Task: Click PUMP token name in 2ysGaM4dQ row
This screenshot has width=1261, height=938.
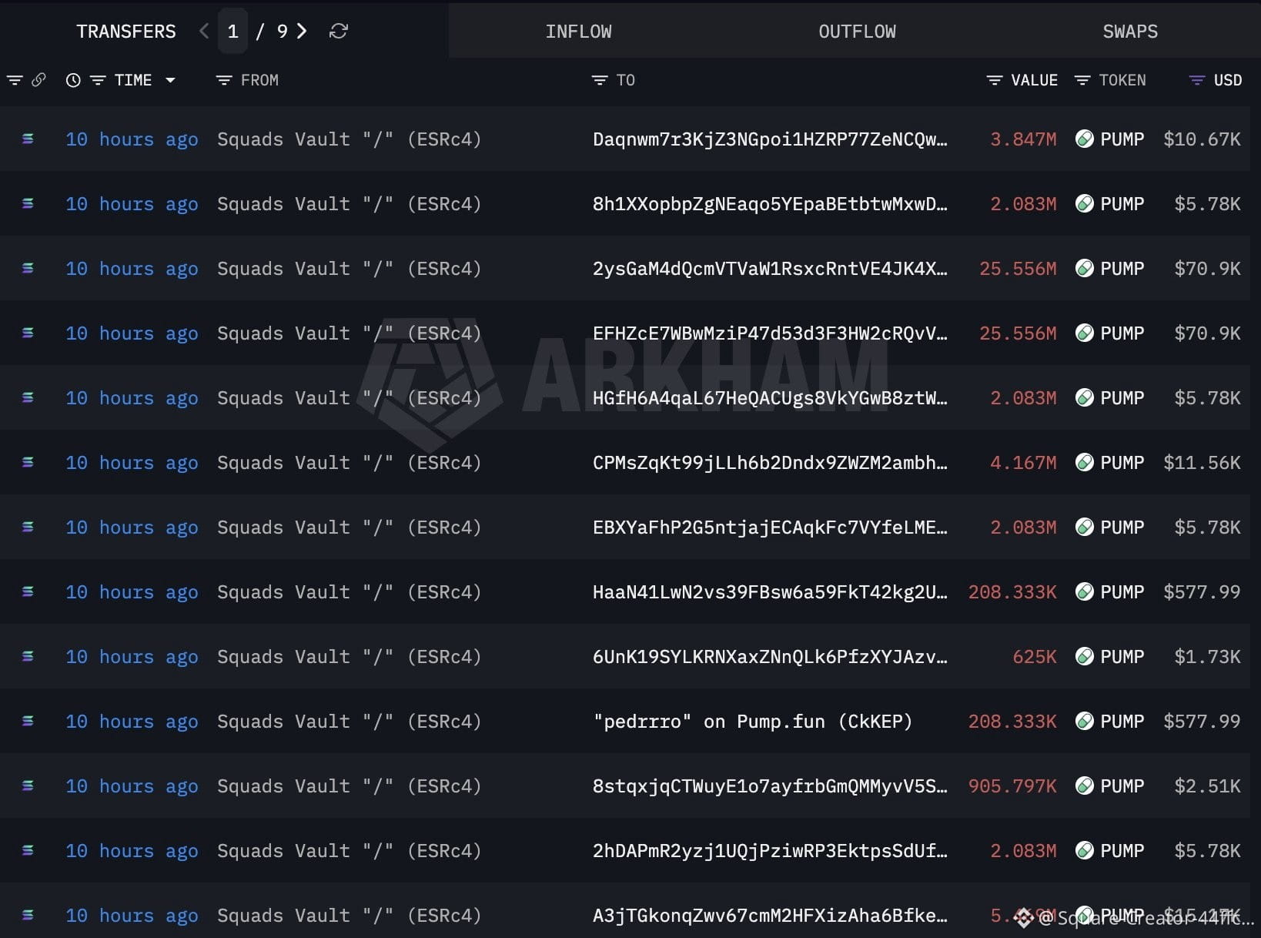Action: click(x=1122, y=269)
